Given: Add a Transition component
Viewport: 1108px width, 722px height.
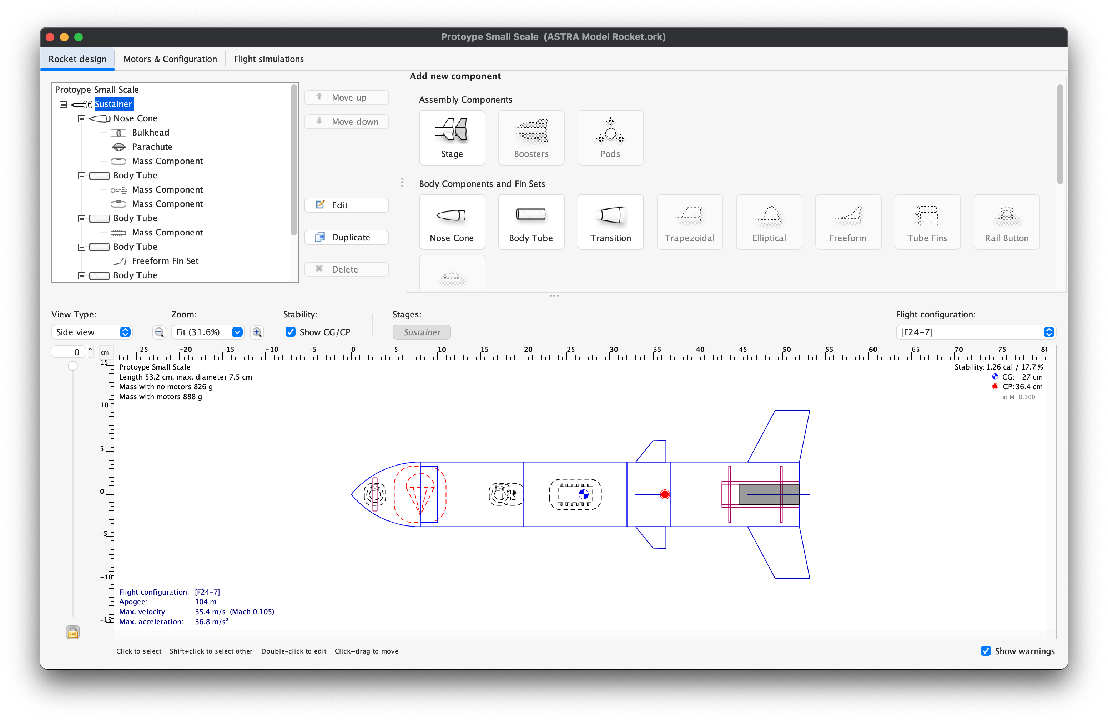Looking at the screenshot, I should click(x=610, y=222).
